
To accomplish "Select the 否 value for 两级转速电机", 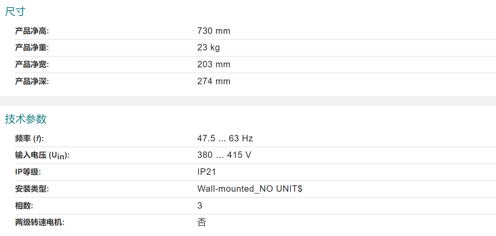I will pos(202,222).
